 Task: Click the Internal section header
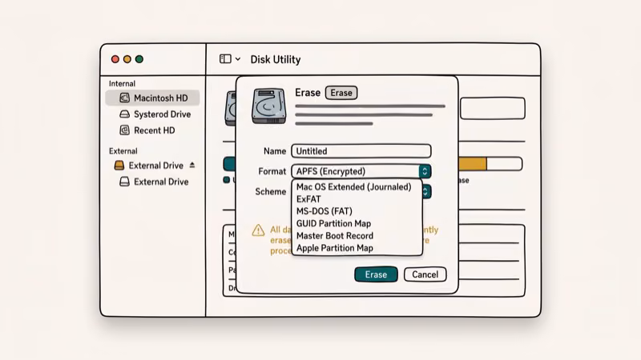[x=122, y=84]
